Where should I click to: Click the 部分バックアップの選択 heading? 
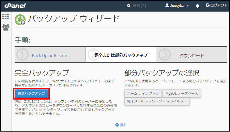162,73
